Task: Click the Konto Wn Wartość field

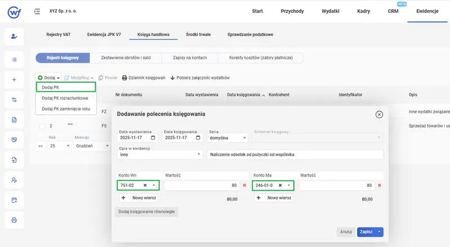Action: tap(202, 186)
